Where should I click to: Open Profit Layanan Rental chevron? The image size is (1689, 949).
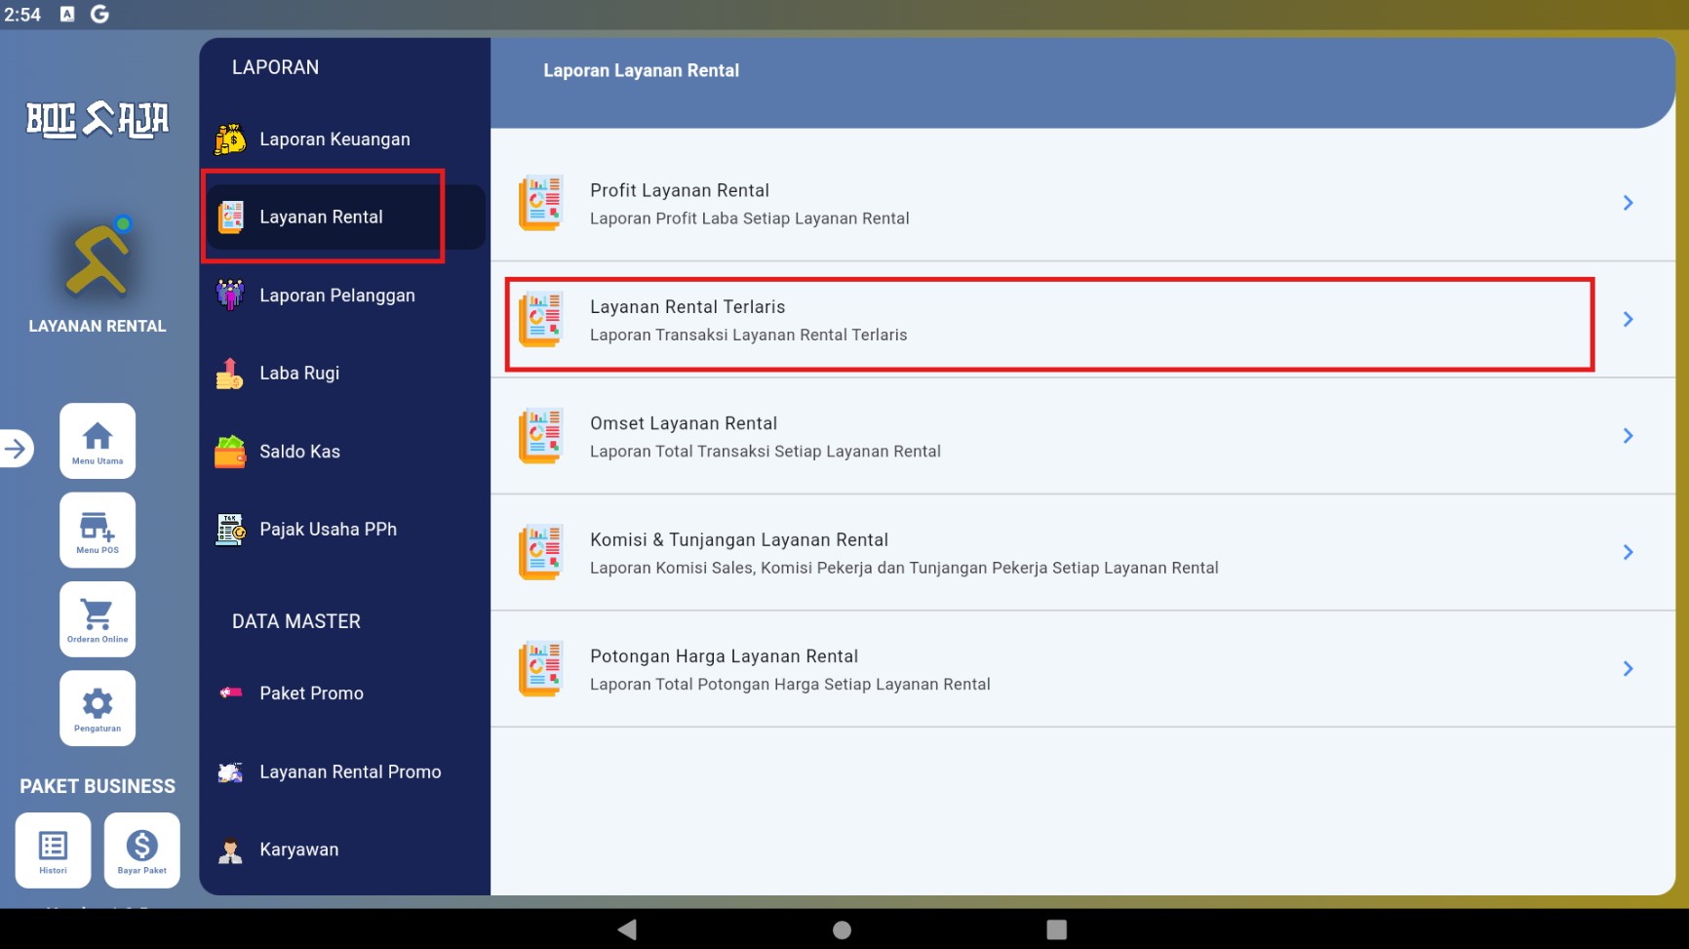pos(1628,203)
